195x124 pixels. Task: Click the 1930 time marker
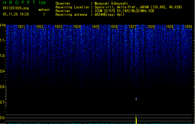click(x=188, y=26)
